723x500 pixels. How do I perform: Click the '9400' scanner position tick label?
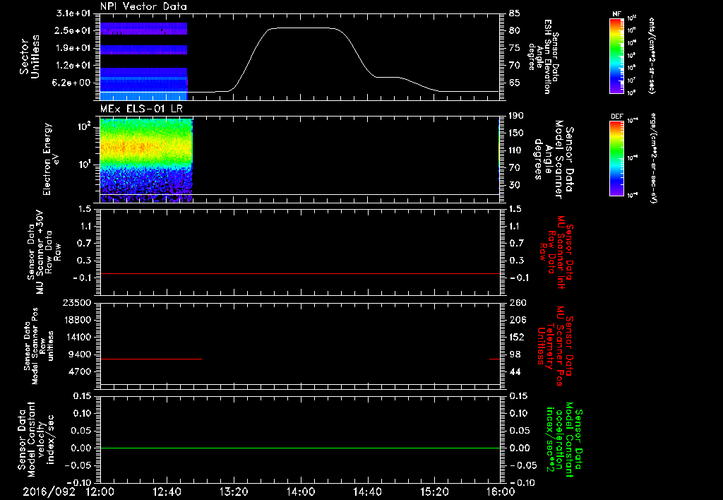(79, 355)
